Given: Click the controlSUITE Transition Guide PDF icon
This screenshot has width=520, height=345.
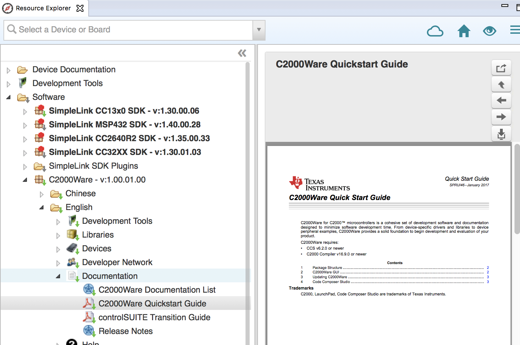Looking at the screenshot, I should (x=89, y=317).
